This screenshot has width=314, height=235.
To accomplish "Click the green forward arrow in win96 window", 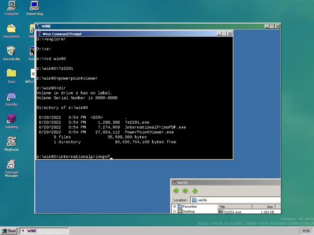I will point(186,191).
